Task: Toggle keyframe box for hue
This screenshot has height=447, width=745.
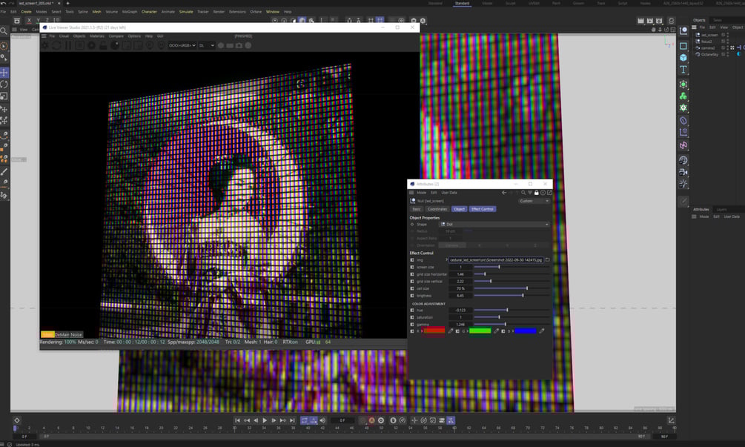Action: (x=412, y=310)
